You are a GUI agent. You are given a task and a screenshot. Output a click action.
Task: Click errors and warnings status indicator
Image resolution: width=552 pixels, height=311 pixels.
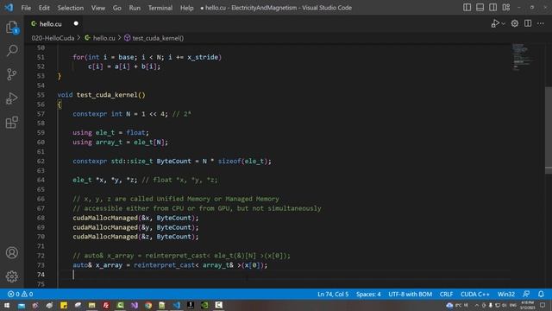point(21,294)
